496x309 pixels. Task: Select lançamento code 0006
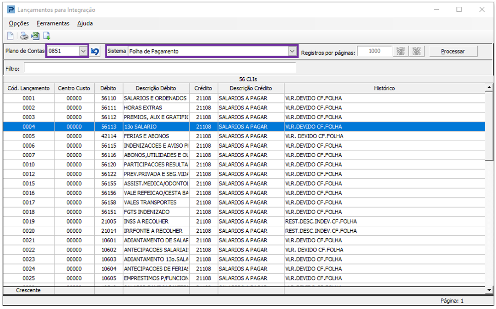[28, 145]
